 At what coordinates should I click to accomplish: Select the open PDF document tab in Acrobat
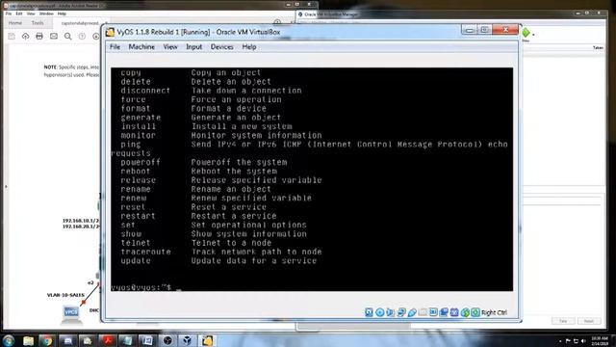(81, 23)
